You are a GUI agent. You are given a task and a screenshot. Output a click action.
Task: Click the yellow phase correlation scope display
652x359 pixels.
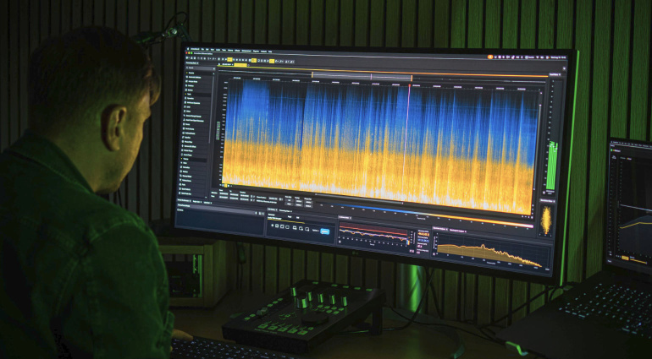click(546, 220)
